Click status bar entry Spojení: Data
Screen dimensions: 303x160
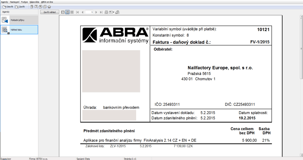tap(83, 158)
